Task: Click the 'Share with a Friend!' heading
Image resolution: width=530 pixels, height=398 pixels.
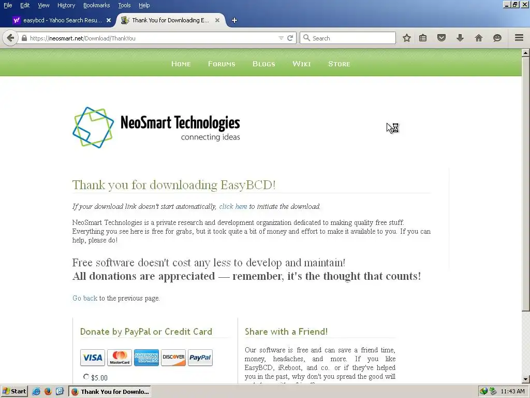Action: (286, 331)
